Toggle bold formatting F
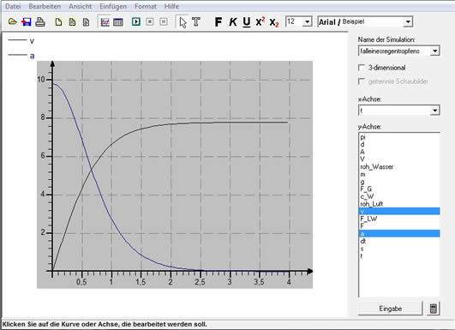 tap(219, 22)
